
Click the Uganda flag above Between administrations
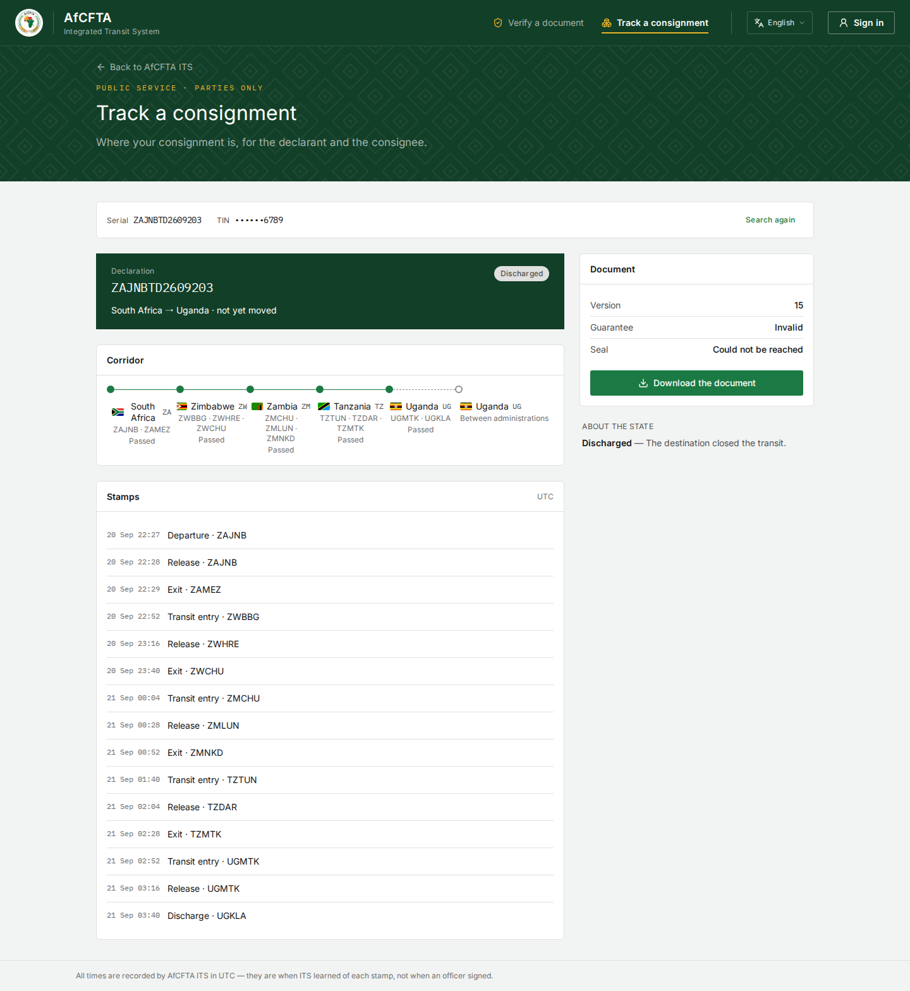pyautogui.click(x=466, y=406)
